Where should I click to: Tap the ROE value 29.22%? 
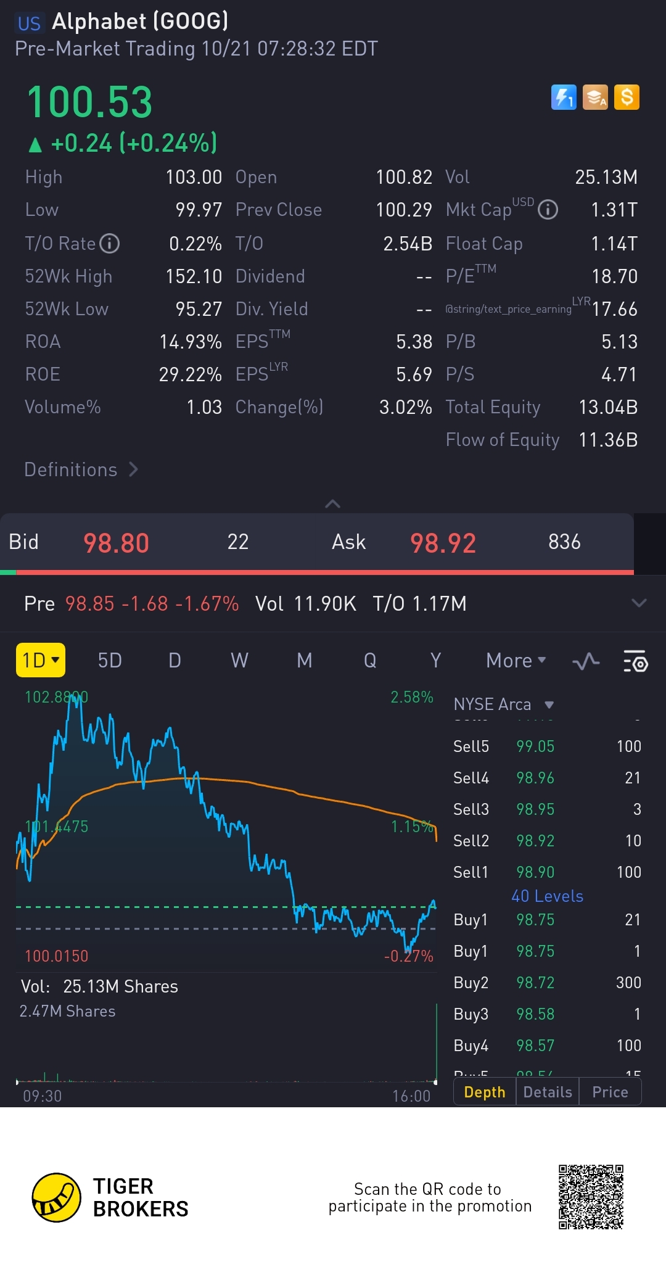(x=191, y=374)
